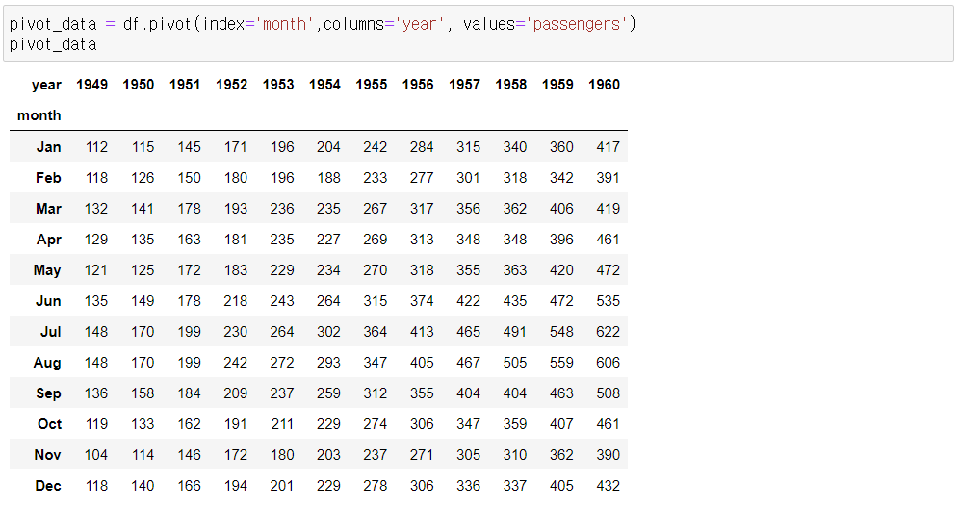Click value 184 for Sep 1951
This screenshot has width=959, height=507.
pyautogui.click(x=189, y=393)
